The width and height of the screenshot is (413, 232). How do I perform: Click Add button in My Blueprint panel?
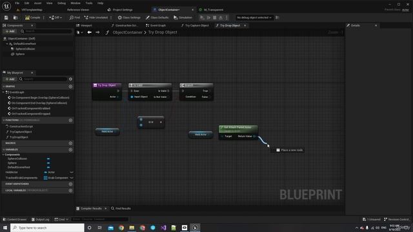(x=10, y=79)
